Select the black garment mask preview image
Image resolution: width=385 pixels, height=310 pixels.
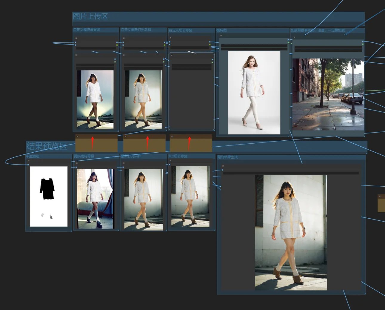(x=49, y=196)
